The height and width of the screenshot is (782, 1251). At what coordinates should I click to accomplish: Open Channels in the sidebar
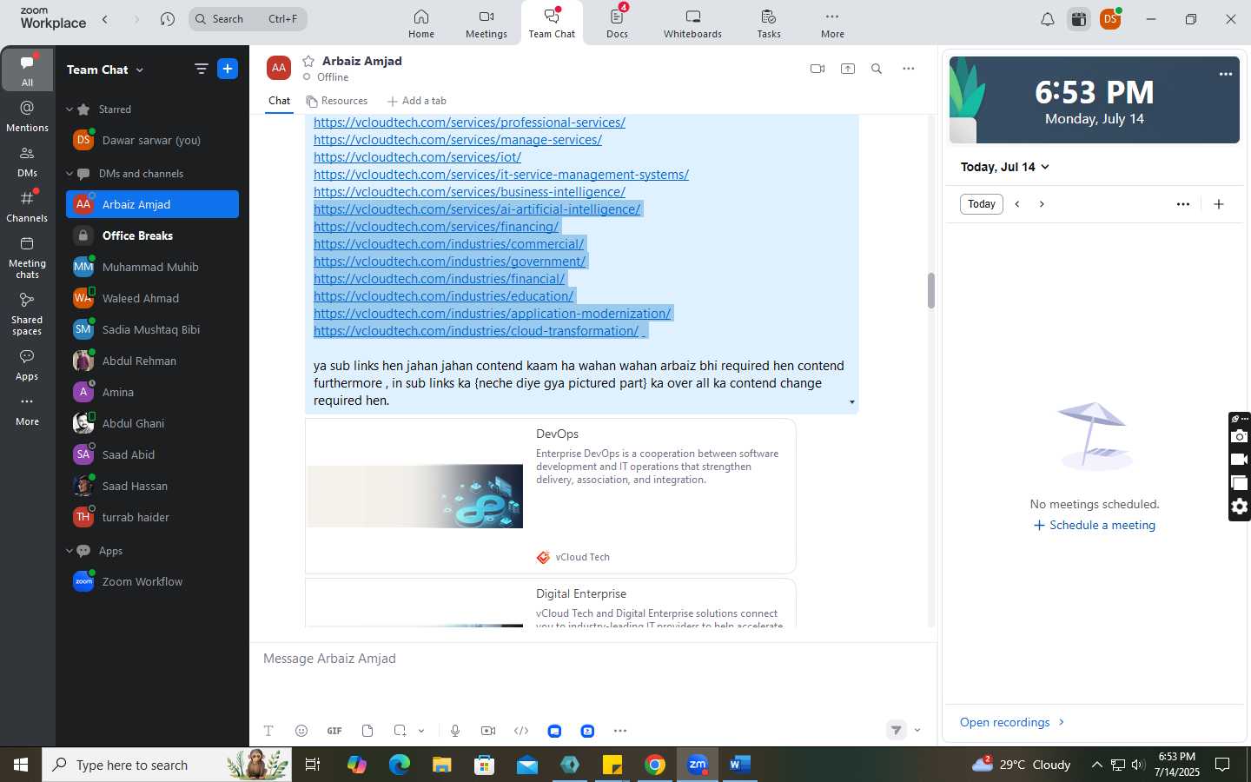pos(27,206)
